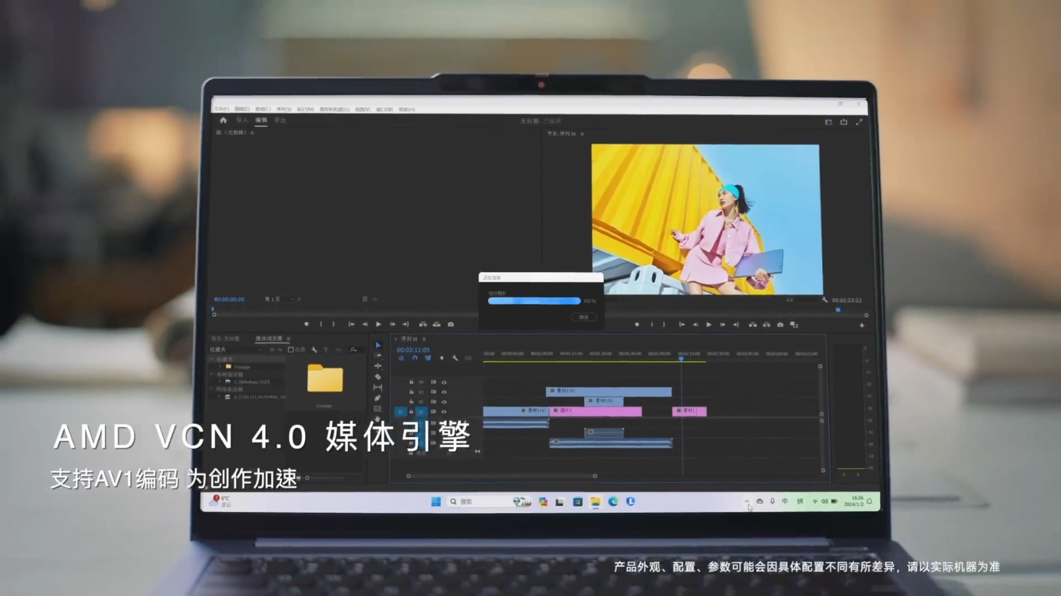Image resolution: width=1061 pixels, height=596 pixels.
Task: Go to In point in Program monitor
Action: coord(682,324)
